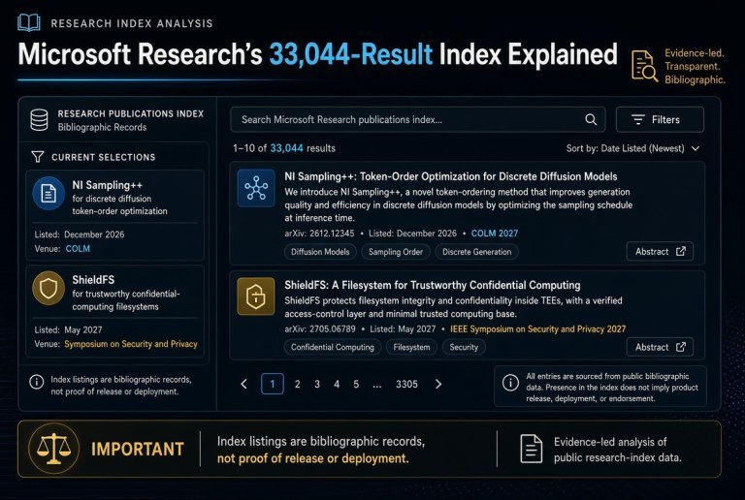Click the network node icon of NI Sampling++ result

256,188
